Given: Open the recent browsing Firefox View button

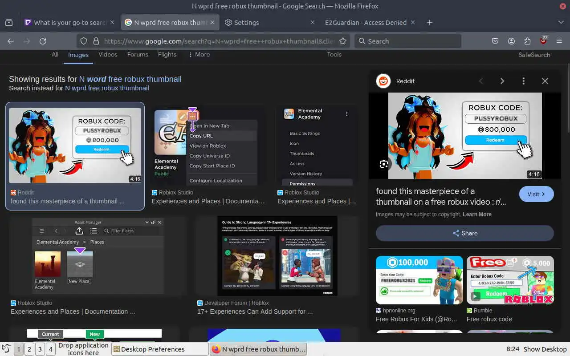Looking at the screenshot, I should 9,22.
